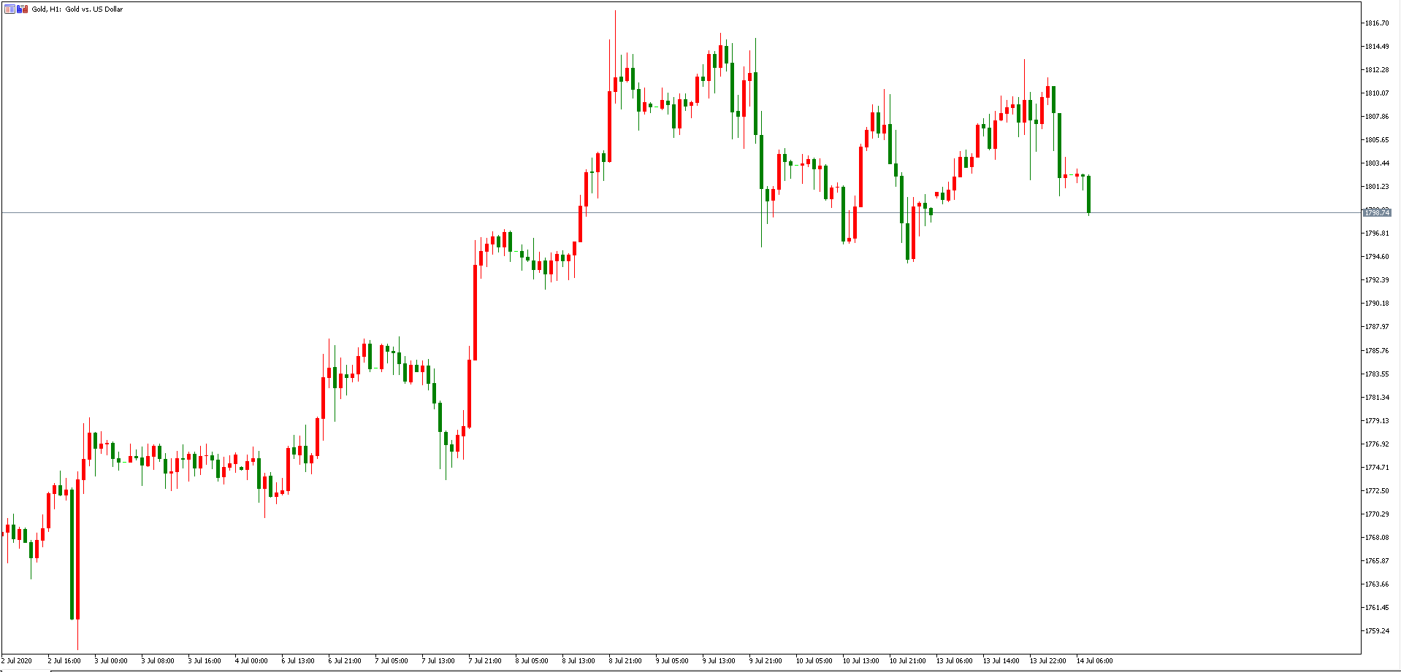
Task: Select the last green candle at chart's right edge
Action: click(x=1088, y=194)
